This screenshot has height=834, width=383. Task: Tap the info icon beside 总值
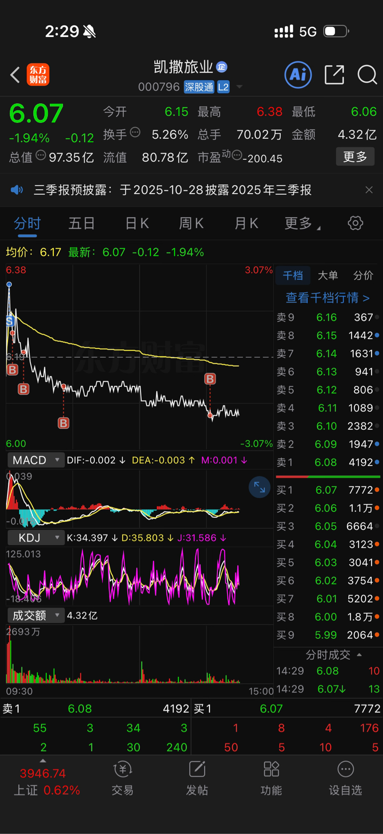click(41, 156)
